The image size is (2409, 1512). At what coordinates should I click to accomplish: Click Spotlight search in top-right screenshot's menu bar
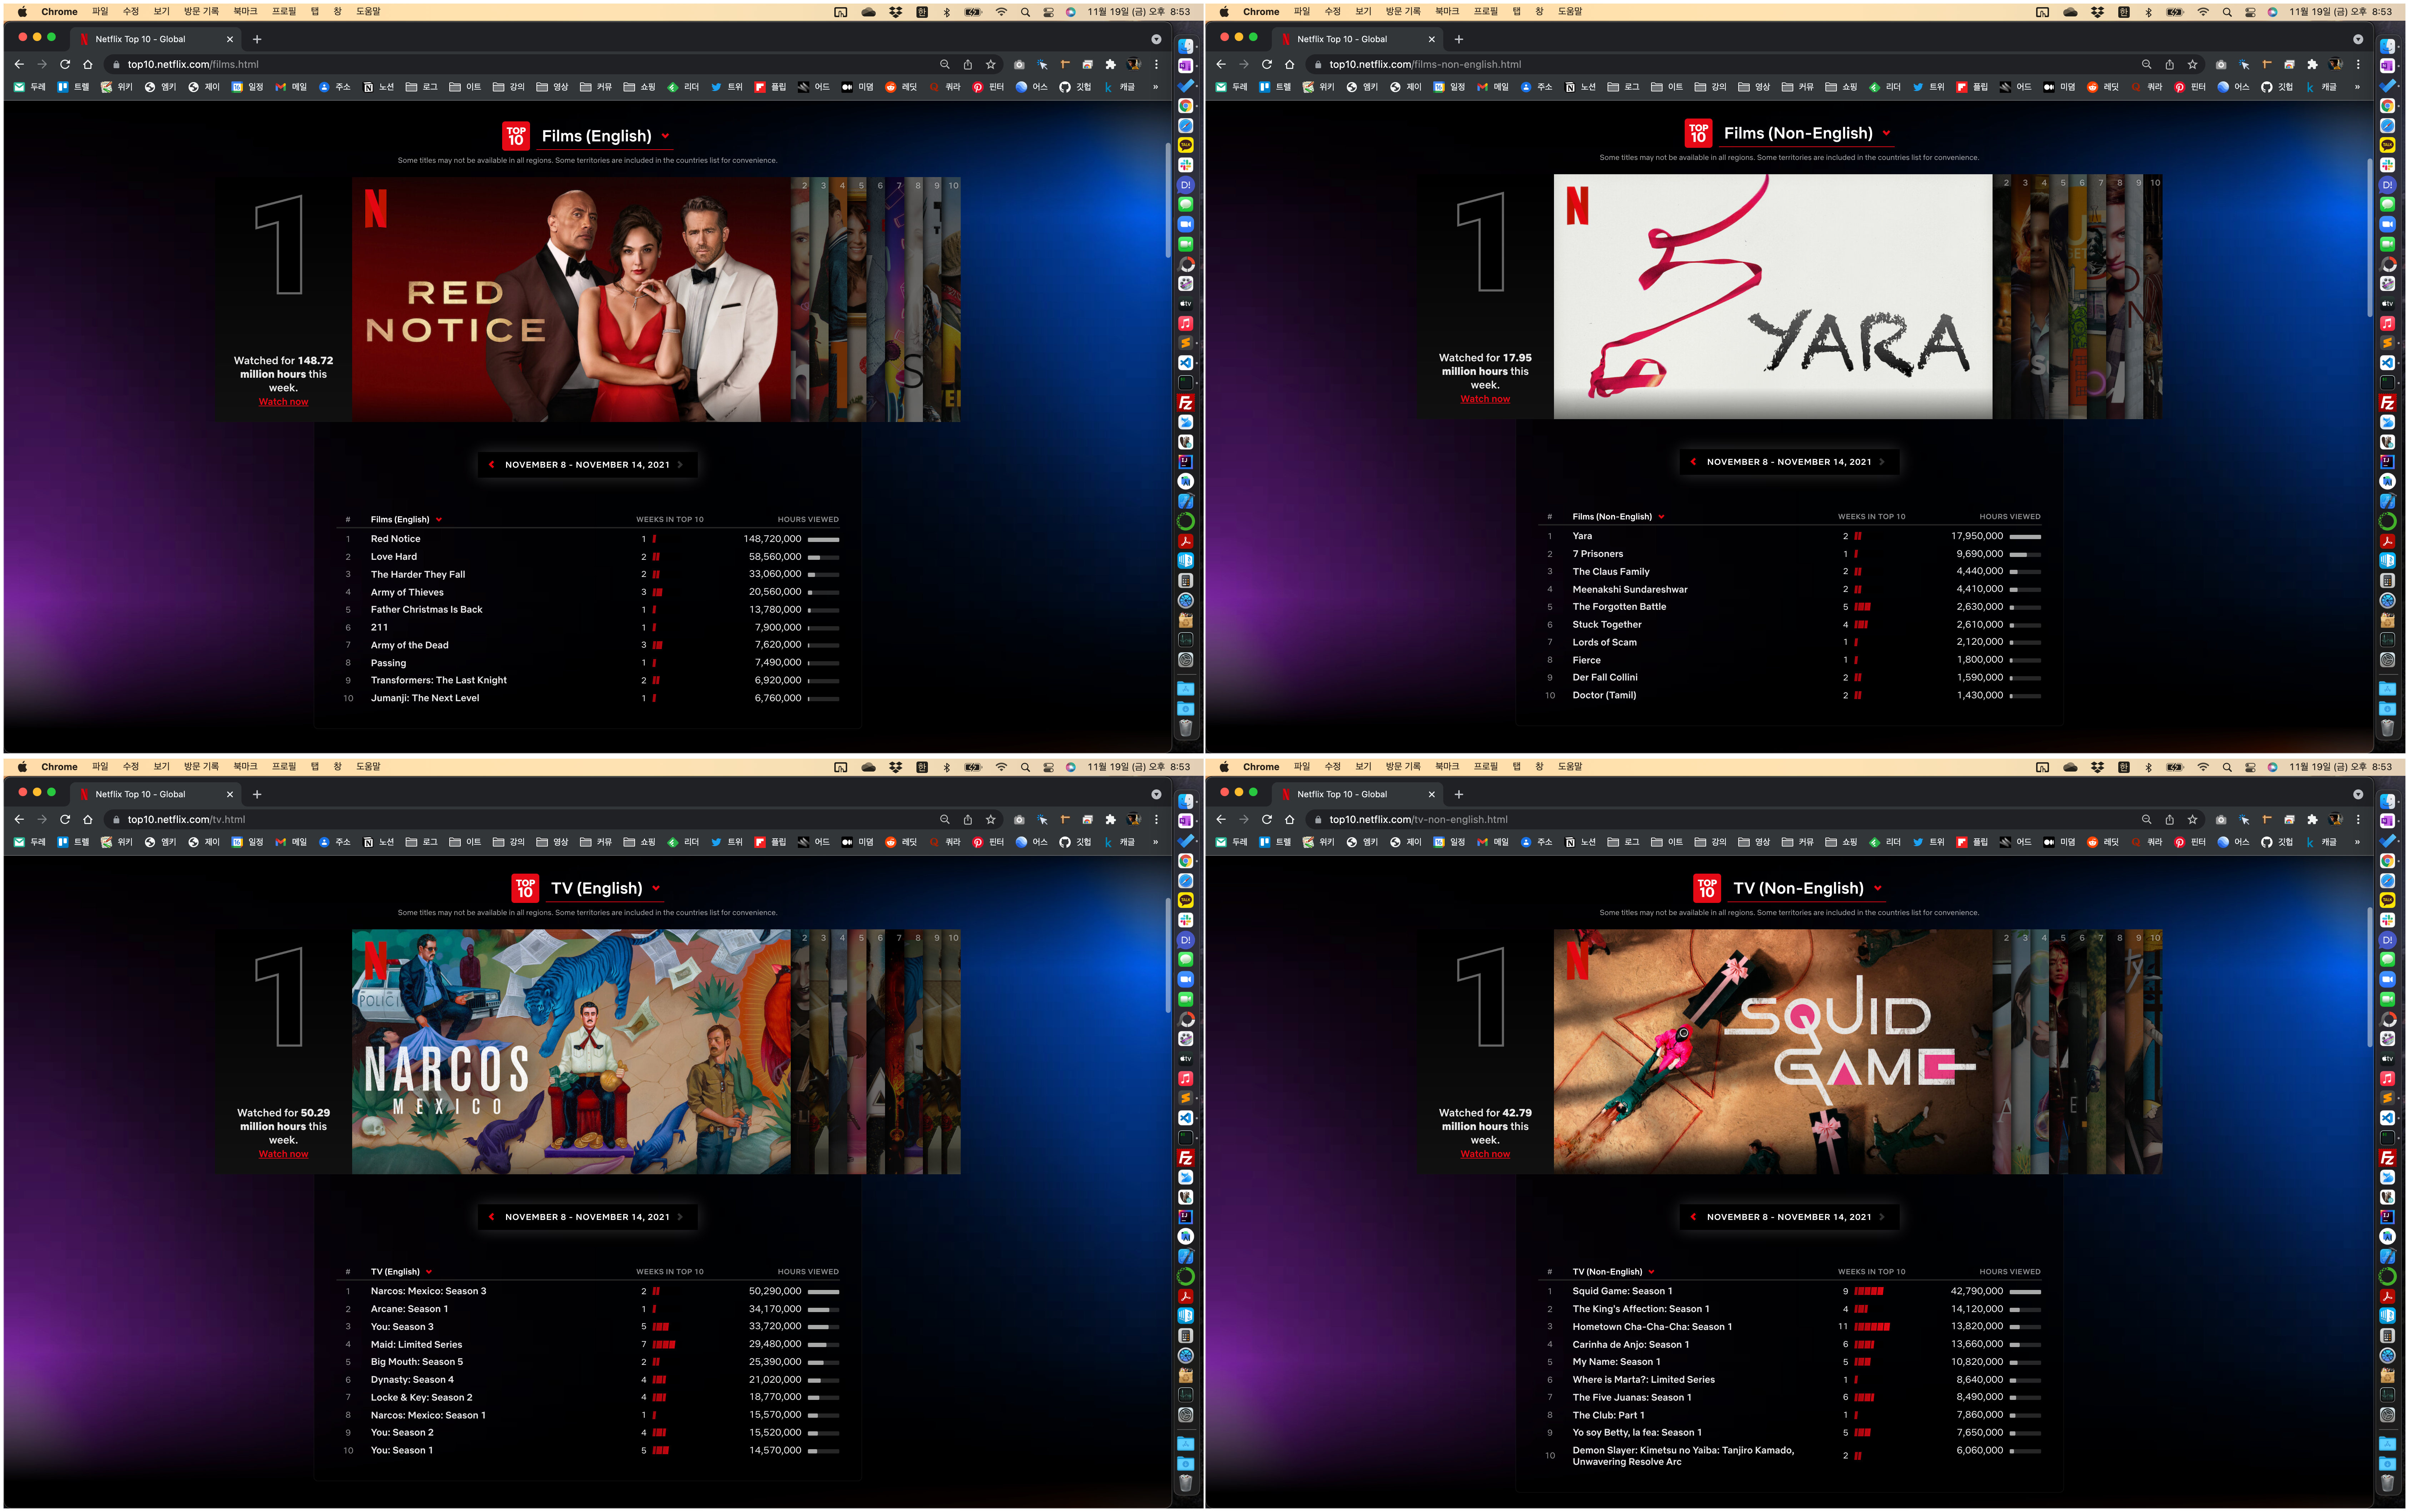(2227, 12)
